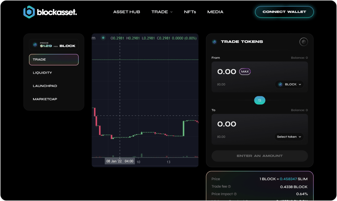337x201 pixels.
Task: Click the MAX amount button
Action: [245, 72]
